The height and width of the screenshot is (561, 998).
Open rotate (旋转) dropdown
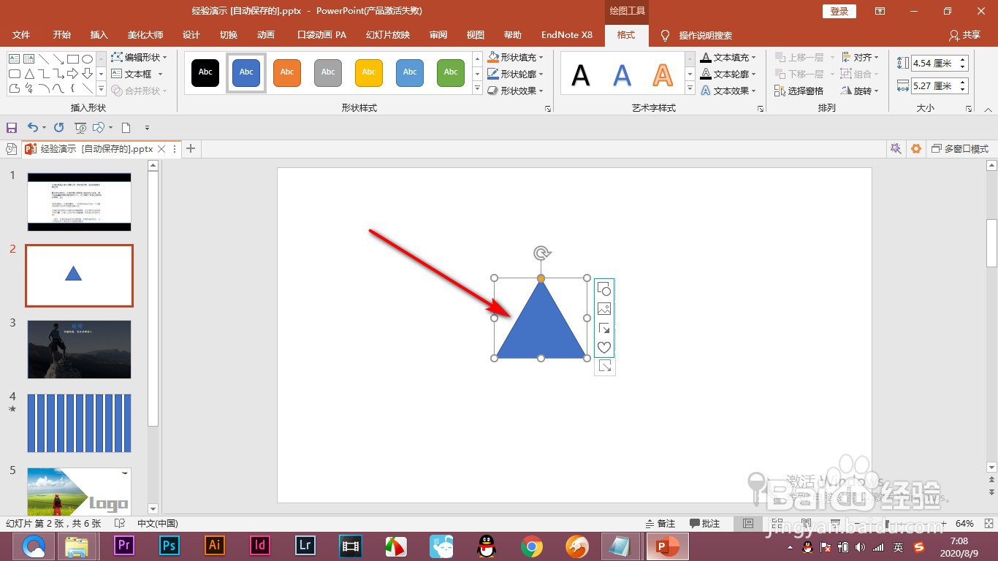tap(860, 91)
